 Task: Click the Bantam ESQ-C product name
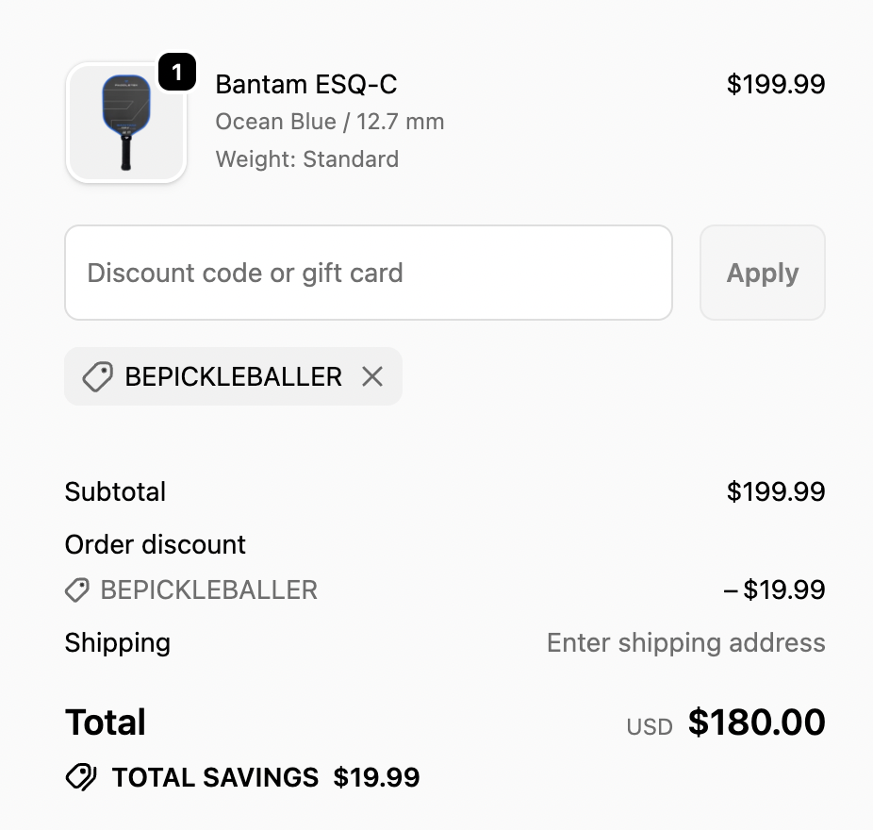[306, 85]
